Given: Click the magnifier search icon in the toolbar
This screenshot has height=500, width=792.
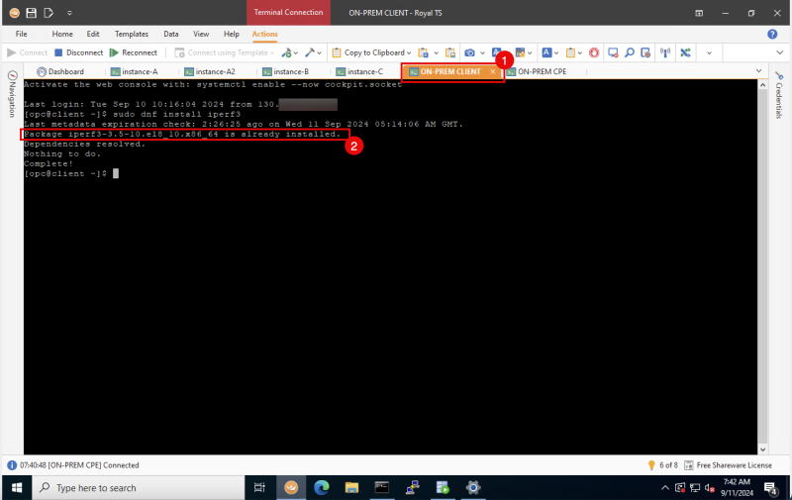Looking at the screenshot, I should point(631,52).
